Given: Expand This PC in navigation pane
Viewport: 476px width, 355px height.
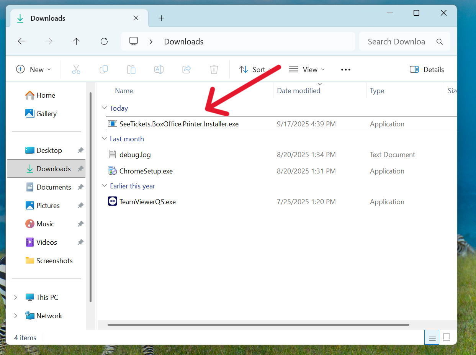Looking at the screenshot, I should pos(16,297).
